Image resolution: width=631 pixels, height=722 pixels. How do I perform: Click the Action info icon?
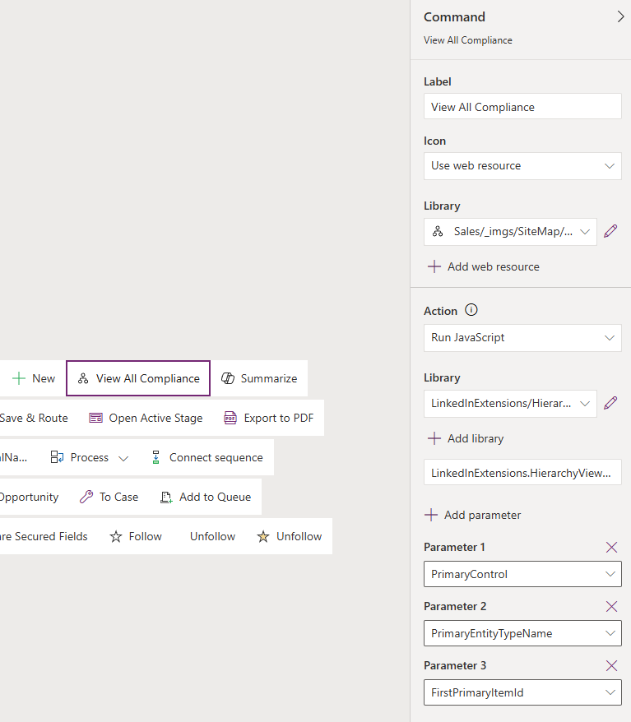coord(471,310)
